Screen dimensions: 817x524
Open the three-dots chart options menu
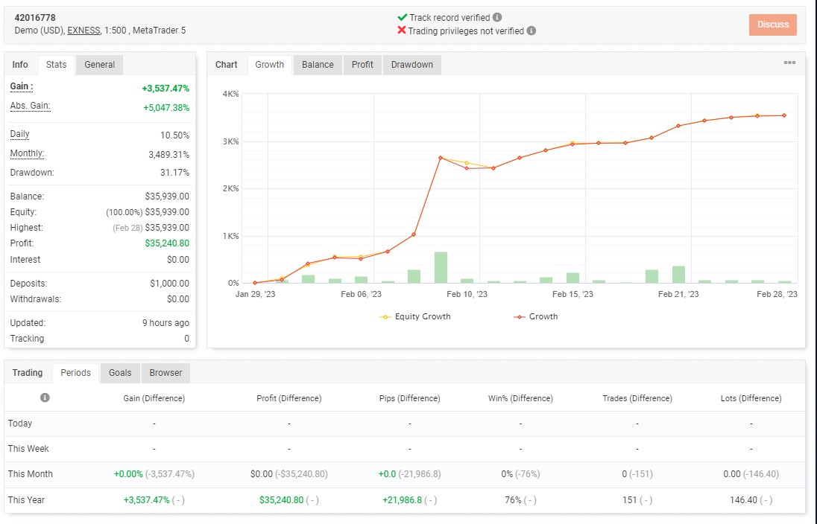[789, 63]
